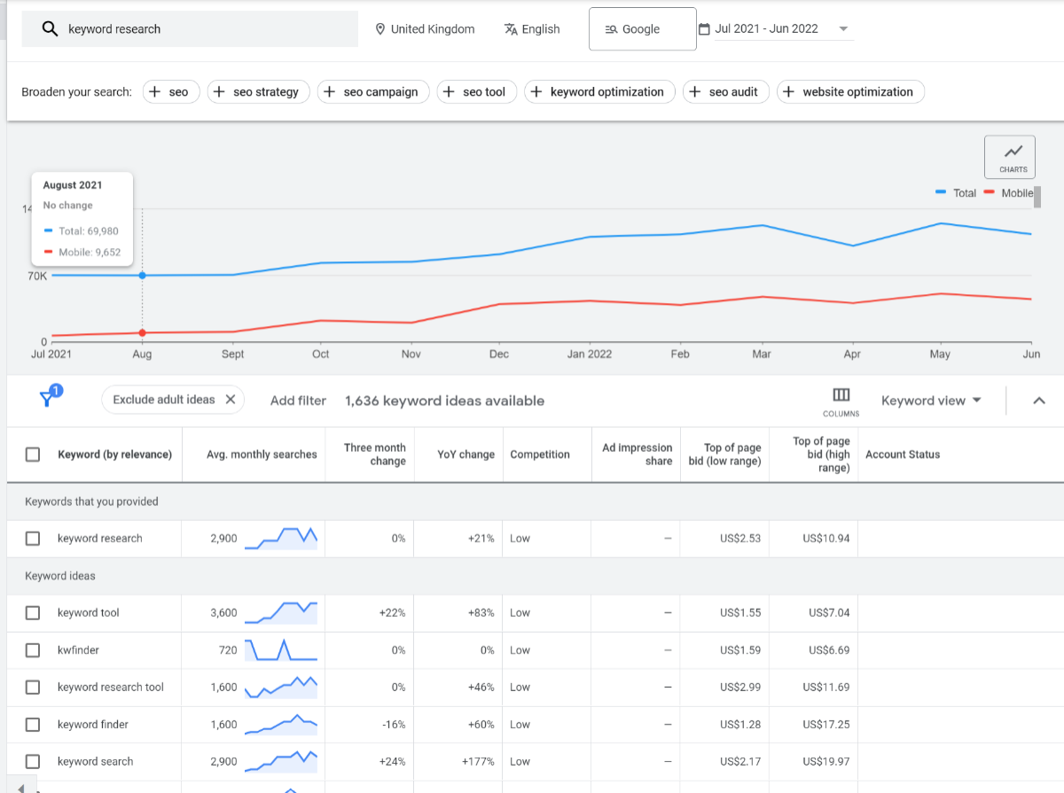Expand the Jul 2021 - Jun 2022 dropdown
The image size is (1064, 793).
coord(843,29)
